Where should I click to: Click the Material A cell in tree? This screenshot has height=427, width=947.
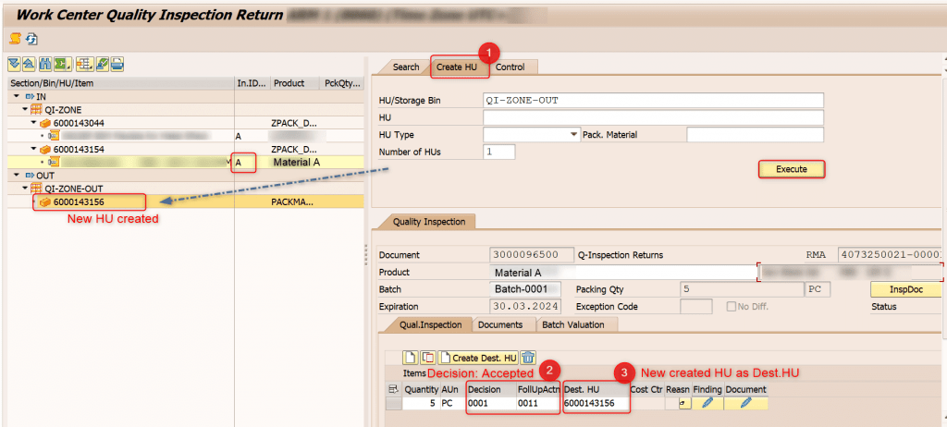(296, 162)
